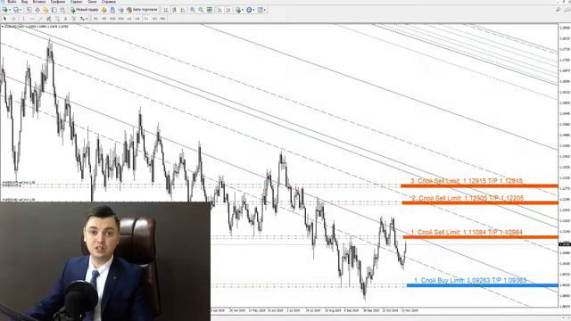Select the standard Cursor tool
The width and height of the screenshot is (571, 321).
point(4,19)
